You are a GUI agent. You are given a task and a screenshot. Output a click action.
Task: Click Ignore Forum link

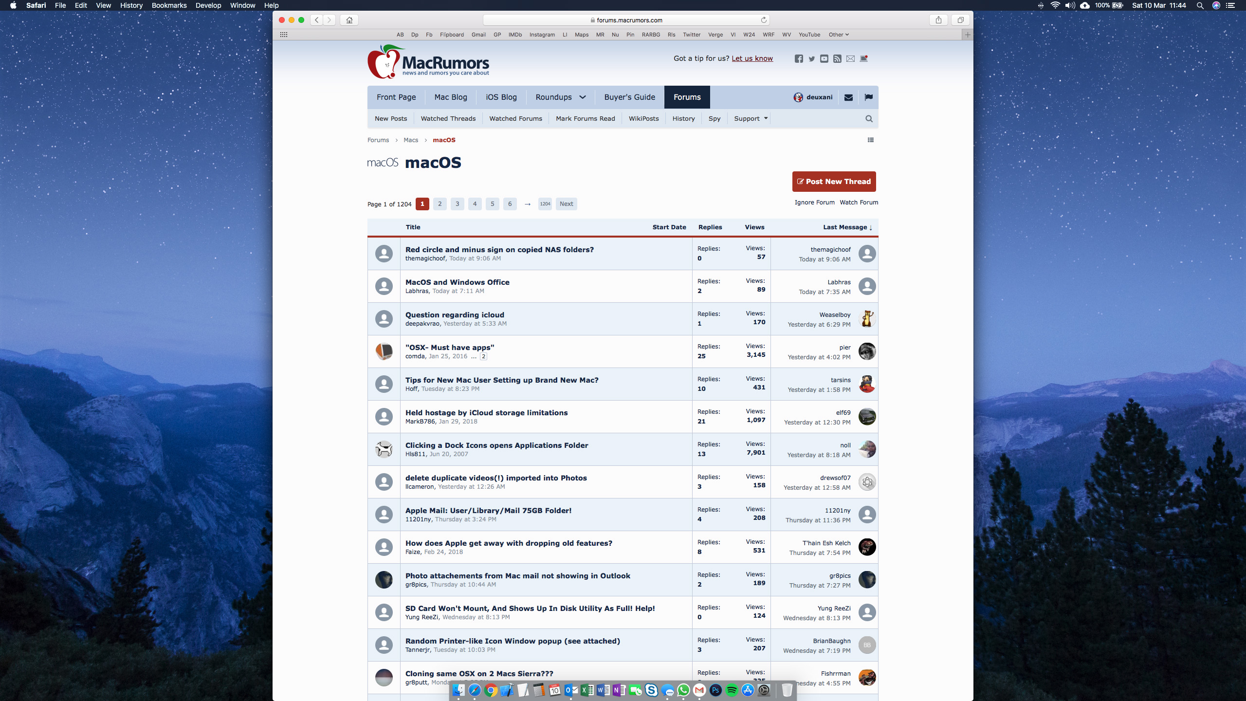[x=814, y=203]
